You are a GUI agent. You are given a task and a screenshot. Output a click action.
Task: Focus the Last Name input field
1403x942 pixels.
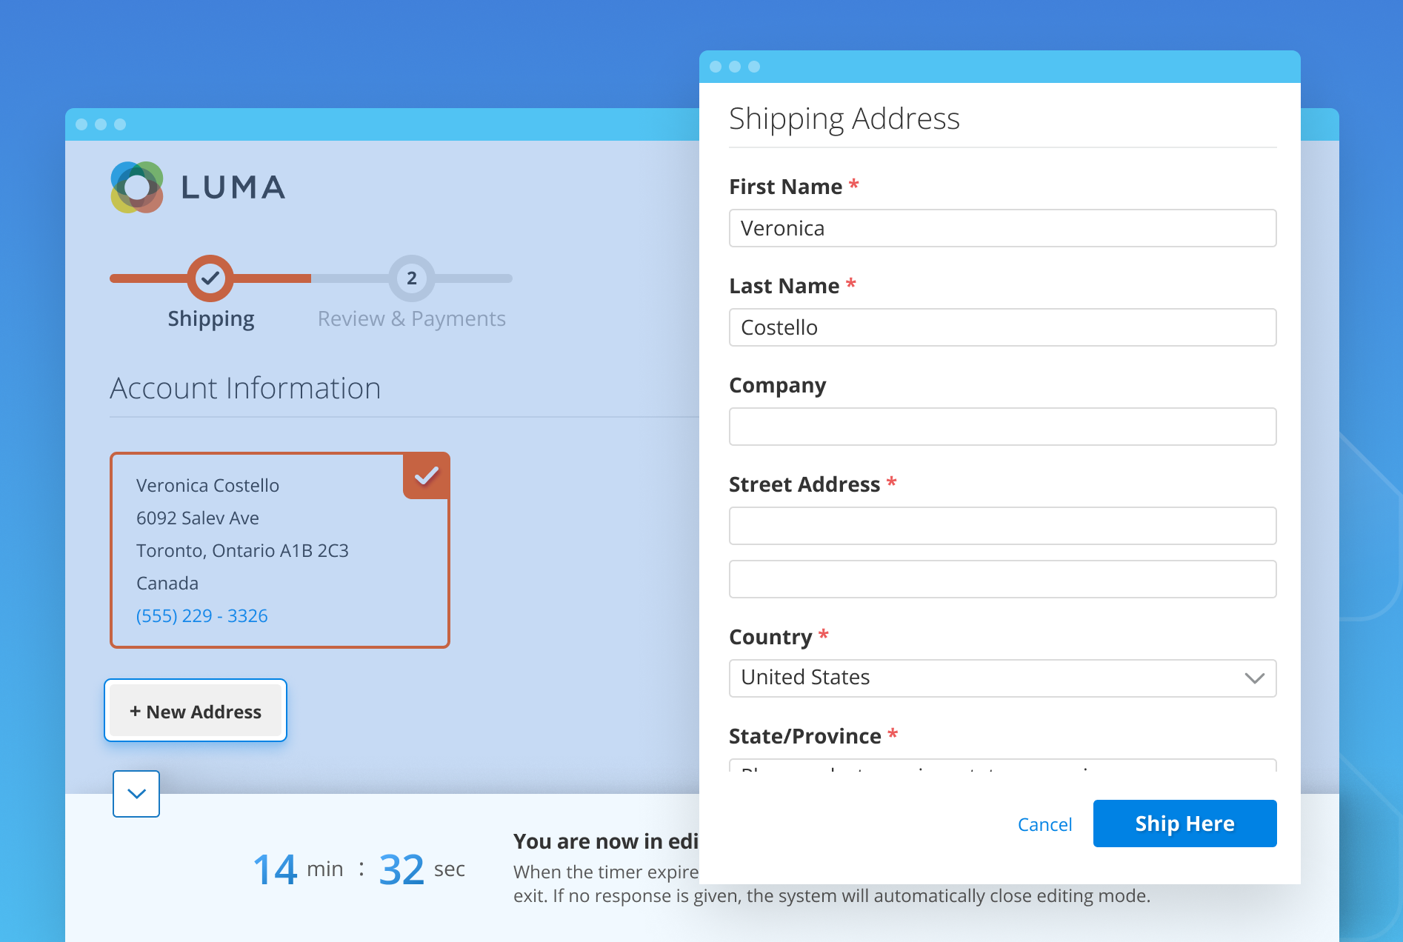[1002, 327]
